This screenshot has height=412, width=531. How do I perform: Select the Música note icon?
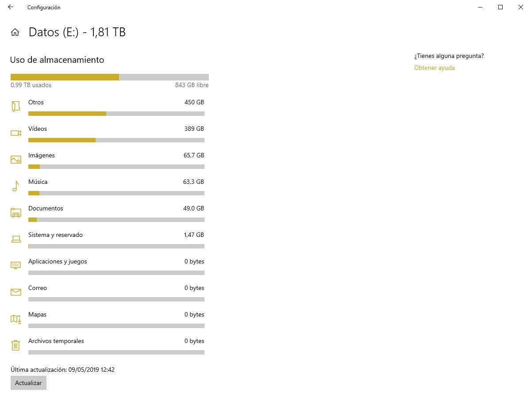click(15, 186)
